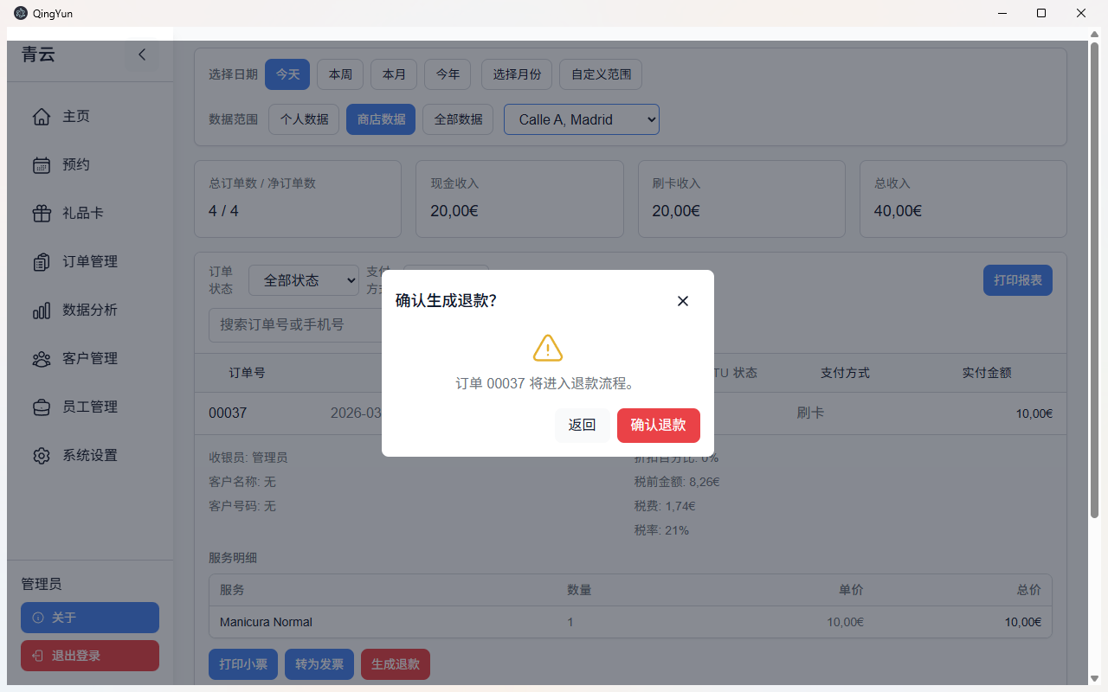Select the 今天 date filter
The height and width of the screenshot is (692, 1108).
(x=287, y=74)
